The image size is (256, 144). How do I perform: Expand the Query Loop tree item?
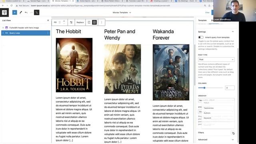click(3, 33)
